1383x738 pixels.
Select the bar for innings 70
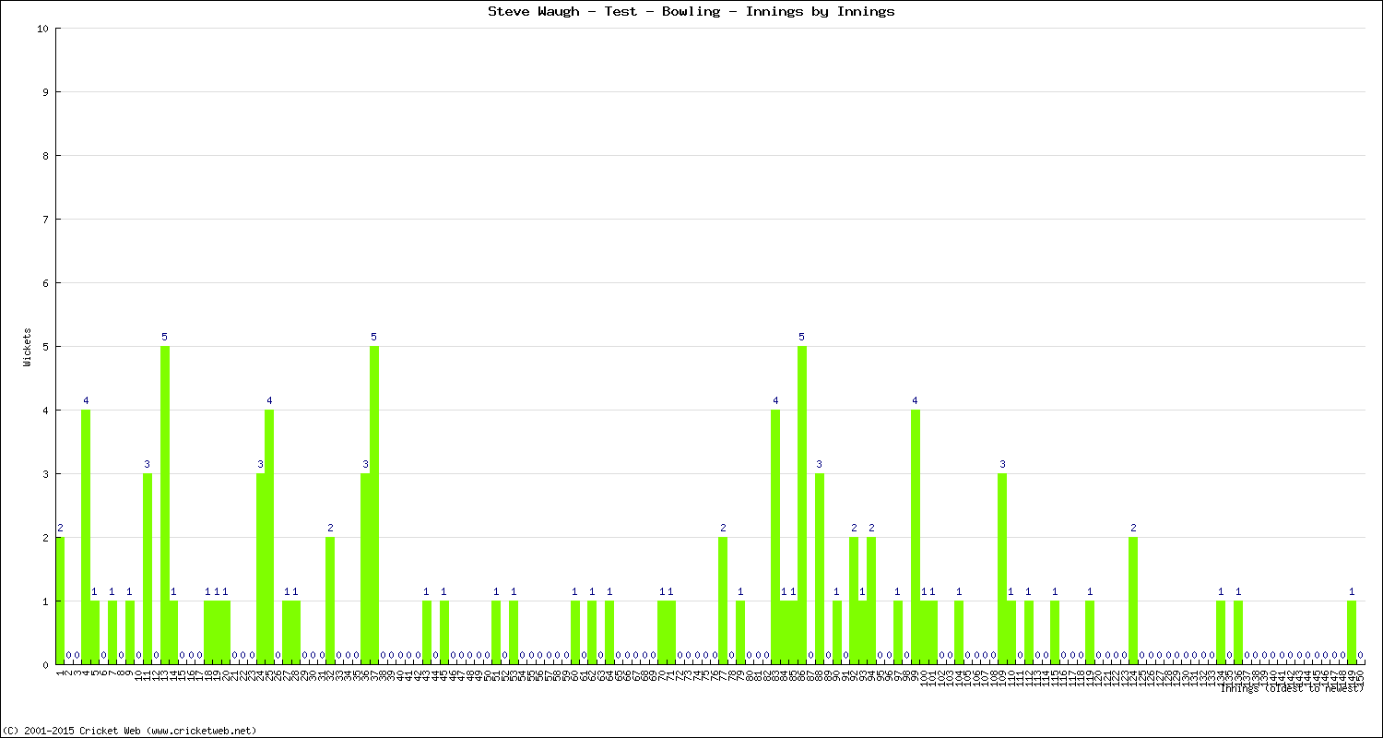click(662, 632)
